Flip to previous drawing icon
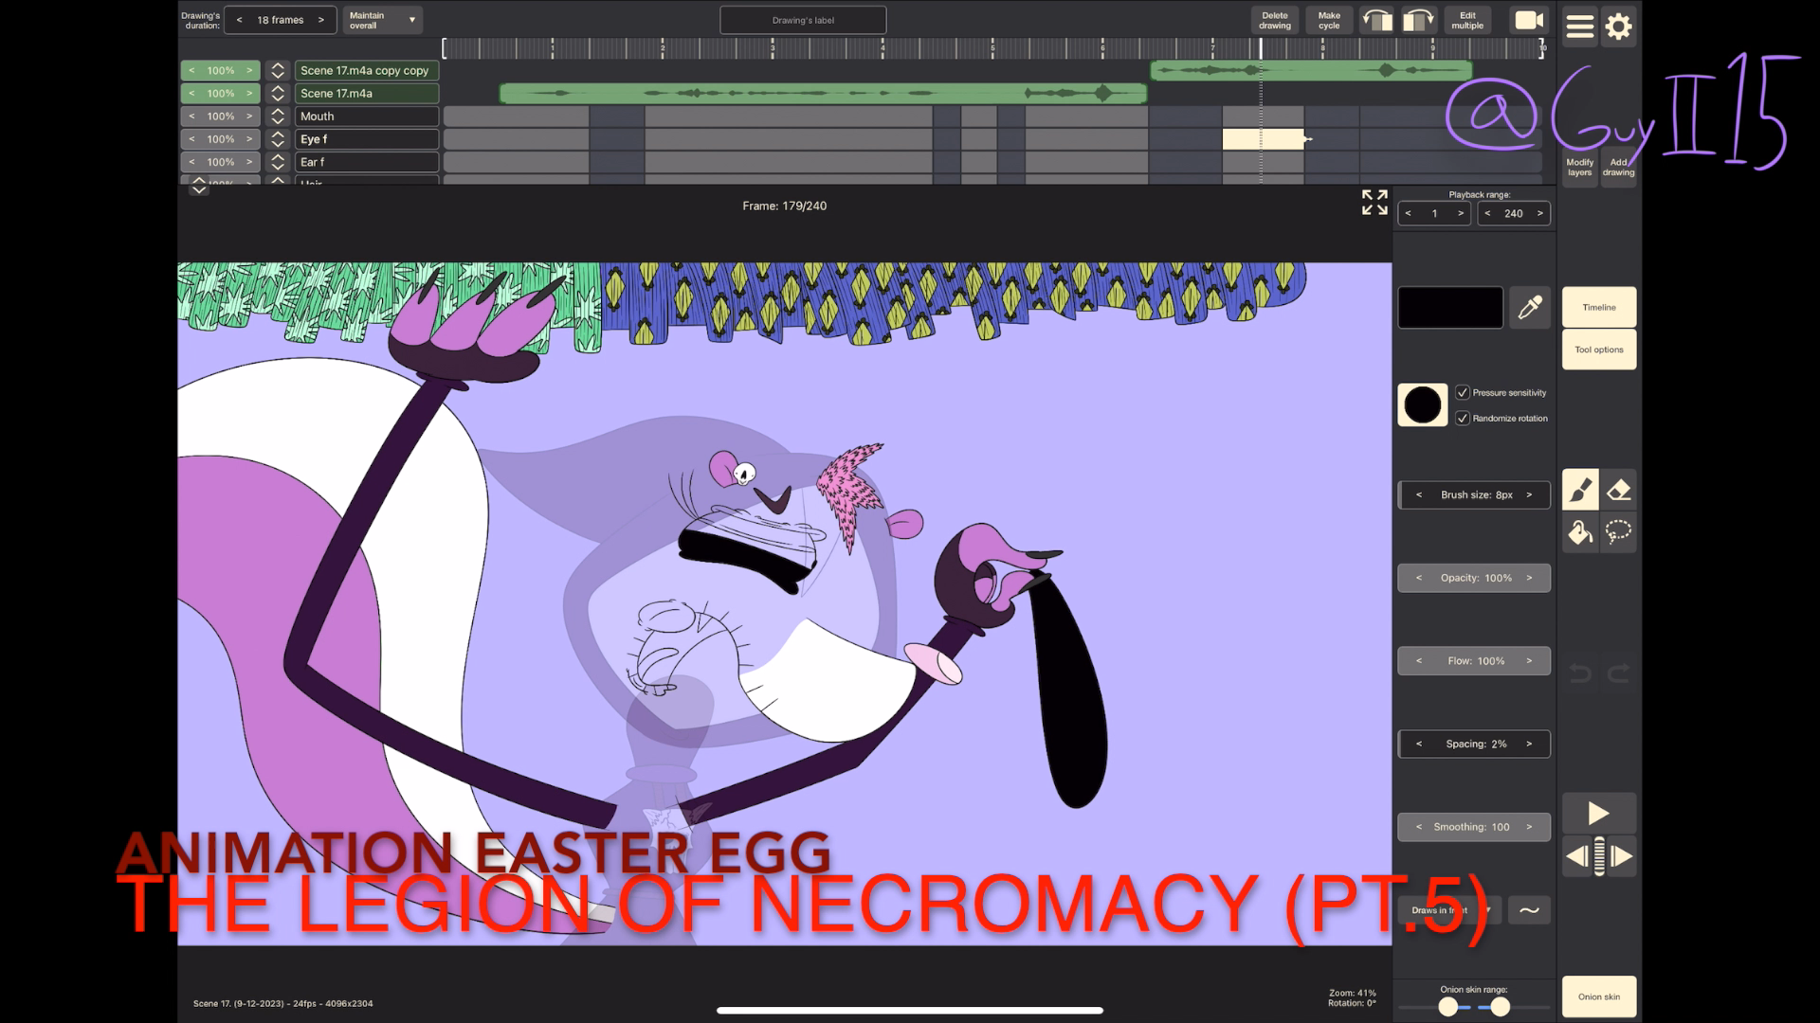The width and height of the screenshot is (1820, 1023). 1377,20
